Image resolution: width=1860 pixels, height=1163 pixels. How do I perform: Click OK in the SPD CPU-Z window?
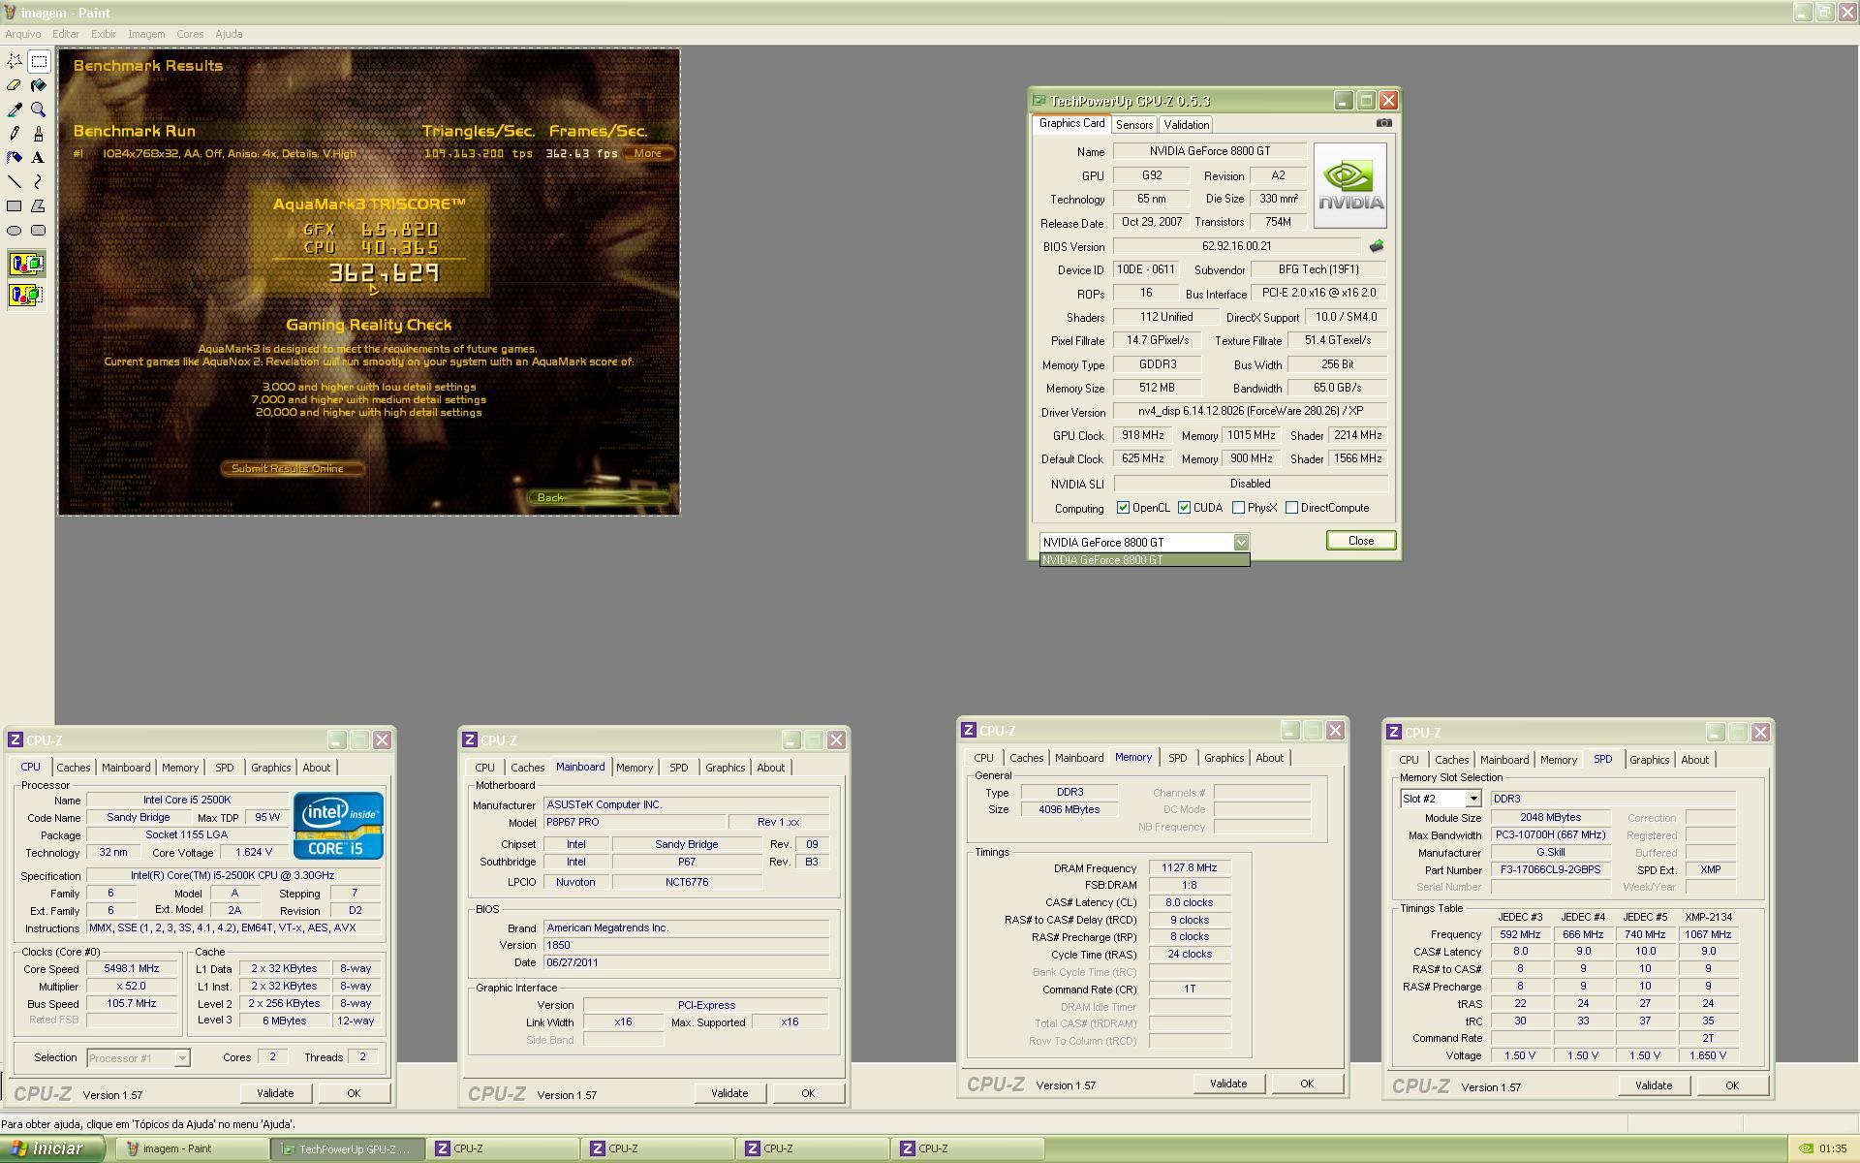(x=1732, y=1085)
